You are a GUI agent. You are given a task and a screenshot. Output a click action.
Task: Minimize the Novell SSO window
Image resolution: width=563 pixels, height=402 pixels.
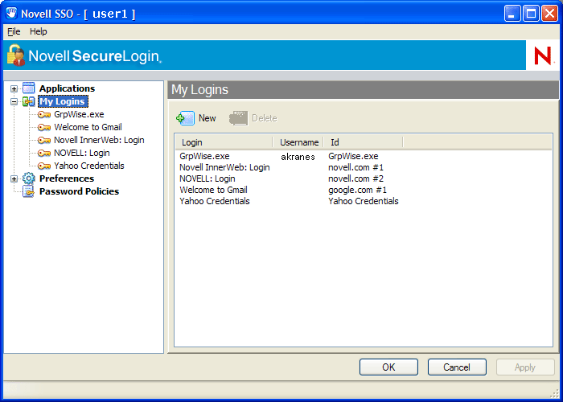[x=512, y=14]
